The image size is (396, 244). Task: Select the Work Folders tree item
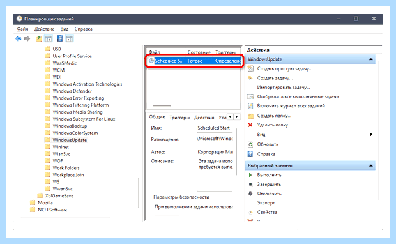[x=66, y=168]
